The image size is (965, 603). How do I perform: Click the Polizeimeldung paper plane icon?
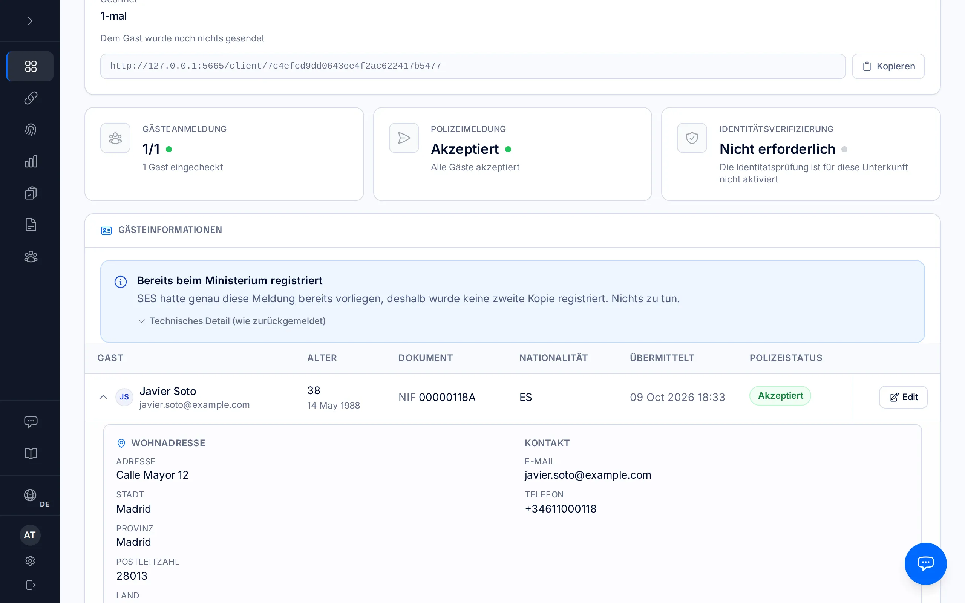point(404,138)
